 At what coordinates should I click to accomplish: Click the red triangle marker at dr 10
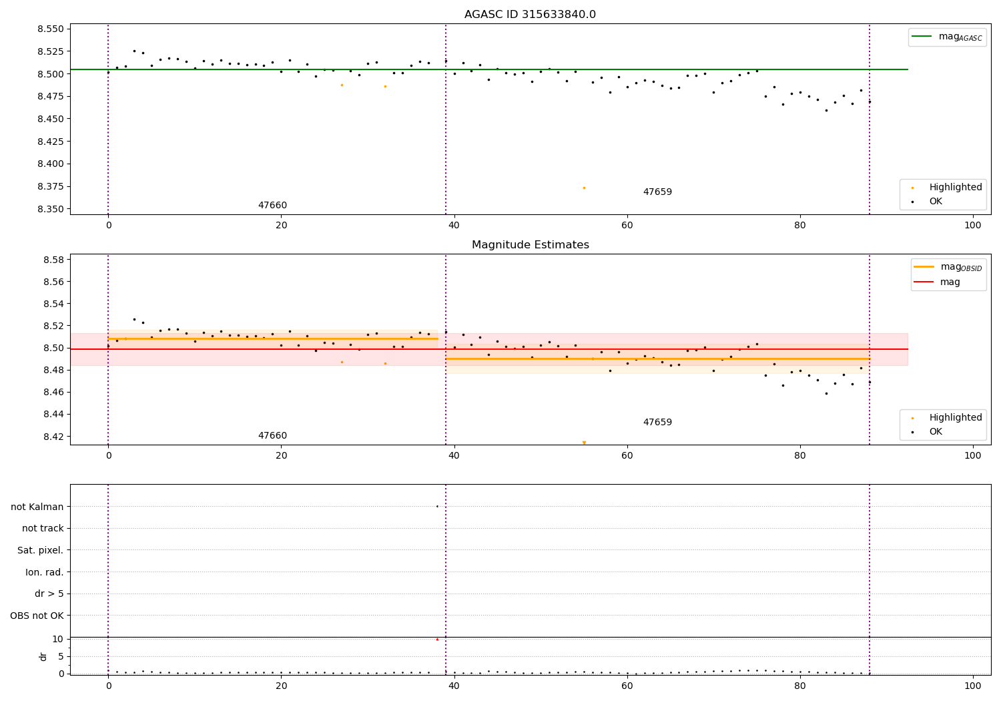click(x=437, y=639)
